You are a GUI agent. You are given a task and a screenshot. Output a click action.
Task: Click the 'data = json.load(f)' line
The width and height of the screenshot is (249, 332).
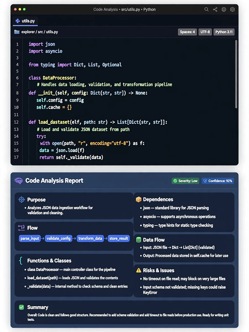62,150
